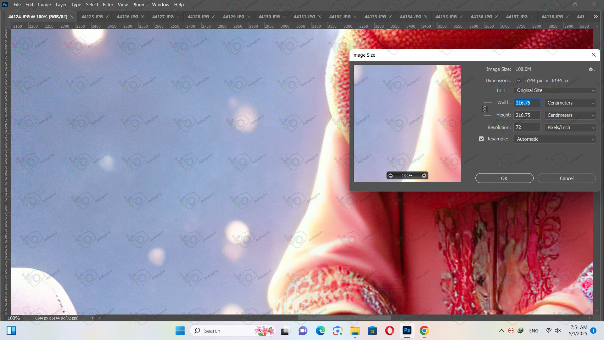
Task: Open notification center bell badge
Action: point(593,331)
